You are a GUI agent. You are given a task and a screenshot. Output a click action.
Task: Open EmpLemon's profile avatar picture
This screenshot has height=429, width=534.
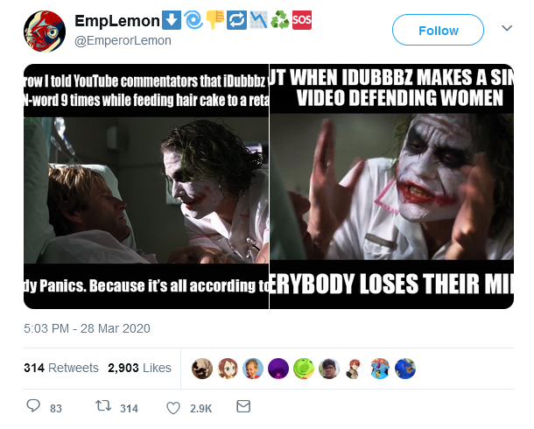click(x=45, y=32)
